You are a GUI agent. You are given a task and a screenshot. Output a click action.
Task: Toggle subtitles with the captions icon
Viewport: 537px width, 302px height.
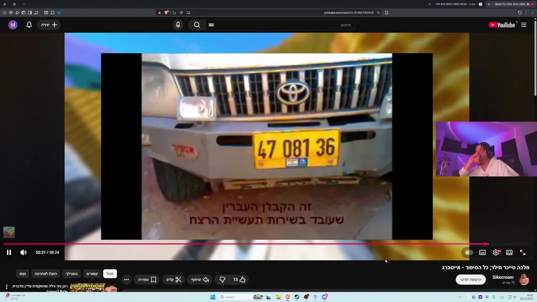(482, 253)
